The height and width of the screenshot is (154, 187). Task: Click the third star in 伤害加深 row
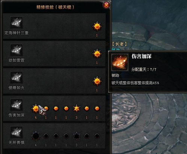point(56,109)
